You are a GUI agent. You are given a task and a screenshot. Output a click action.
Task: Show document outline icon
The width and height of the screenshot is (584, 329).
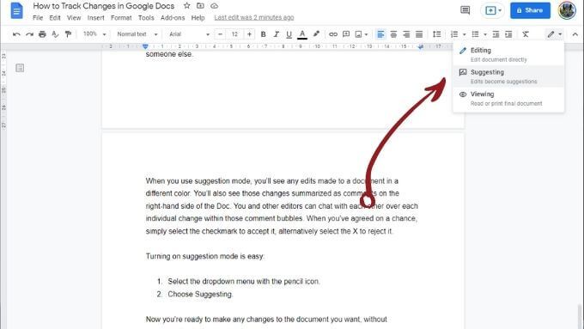(20, 68)
